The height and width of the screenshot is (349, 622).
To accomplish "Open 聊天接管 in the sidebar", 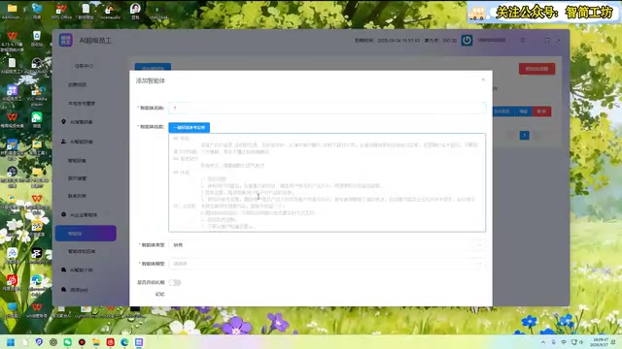I will pos(78,178).
